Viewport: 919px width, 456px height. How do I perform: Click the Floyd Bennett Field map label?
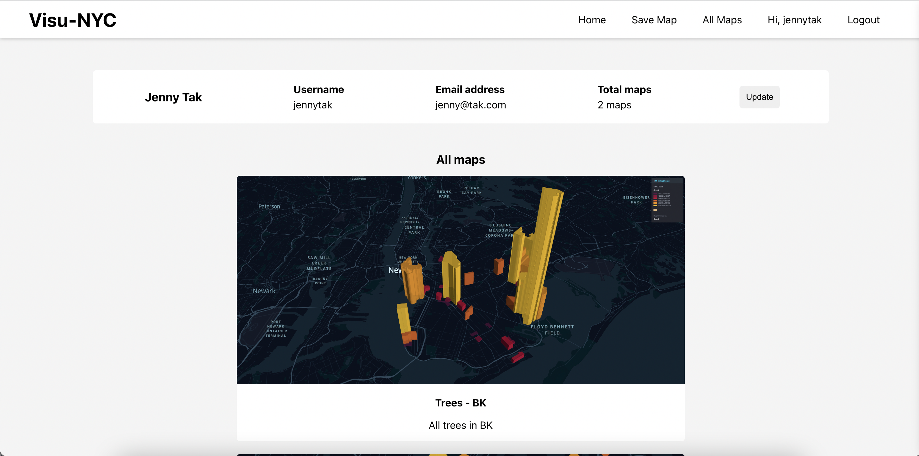point(552,330)
